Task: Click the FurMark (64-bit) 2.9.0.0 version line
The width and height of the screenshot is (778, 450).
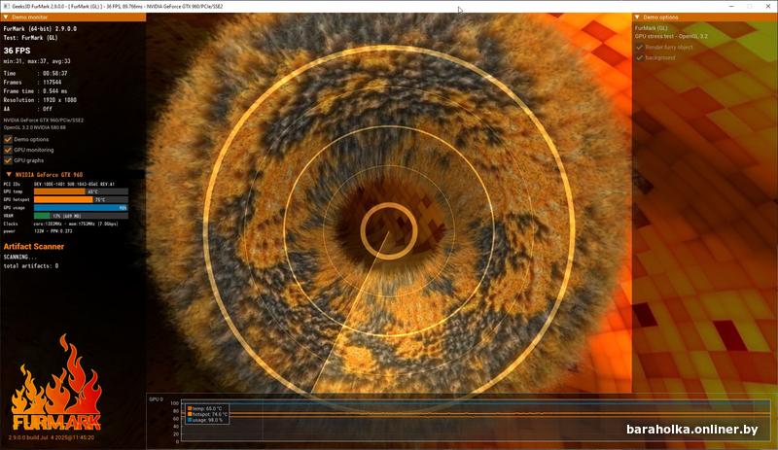Action: [x=40, y=29]
